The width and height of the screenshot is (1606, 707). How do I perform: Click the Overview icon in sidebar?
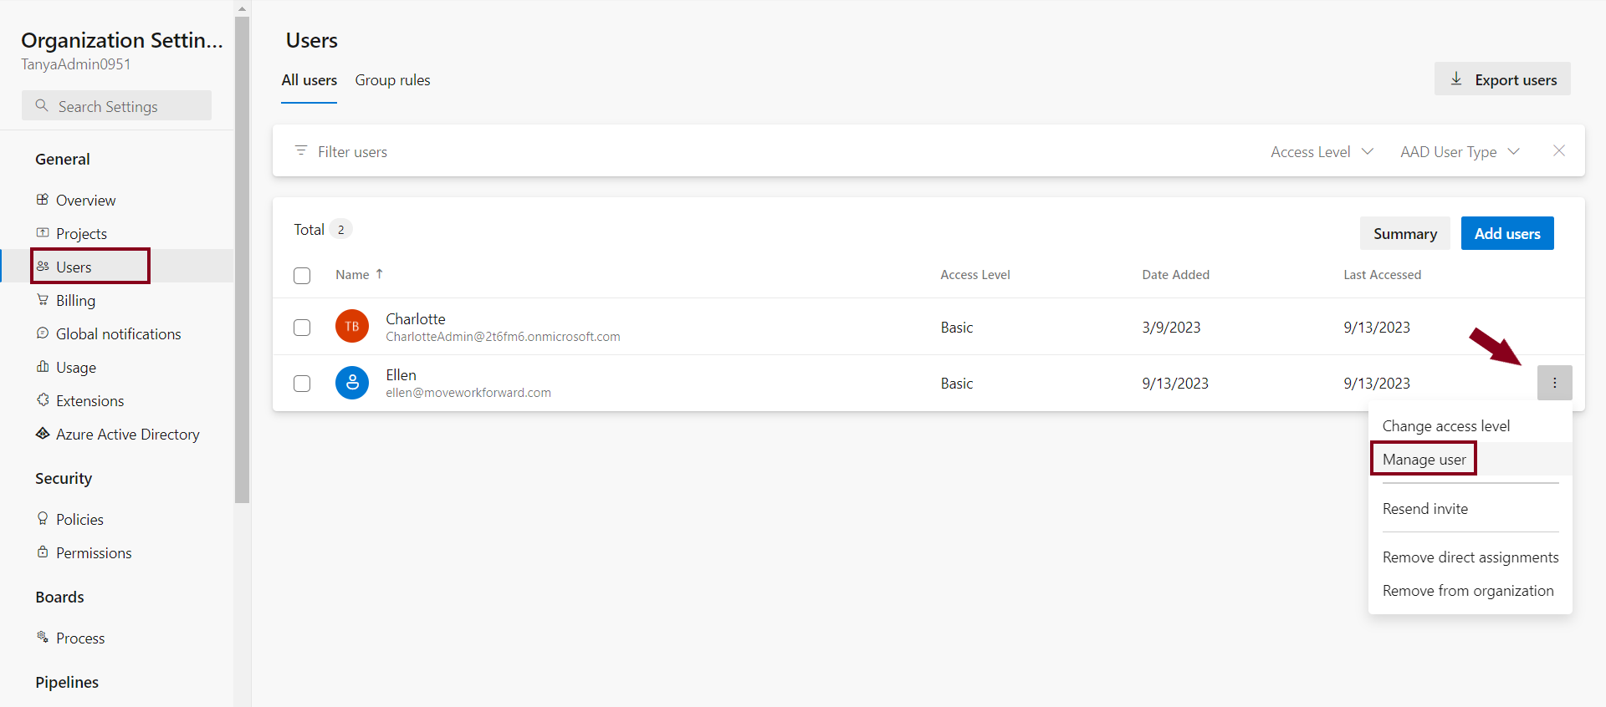pyautogui.click(x=43, y=200)
